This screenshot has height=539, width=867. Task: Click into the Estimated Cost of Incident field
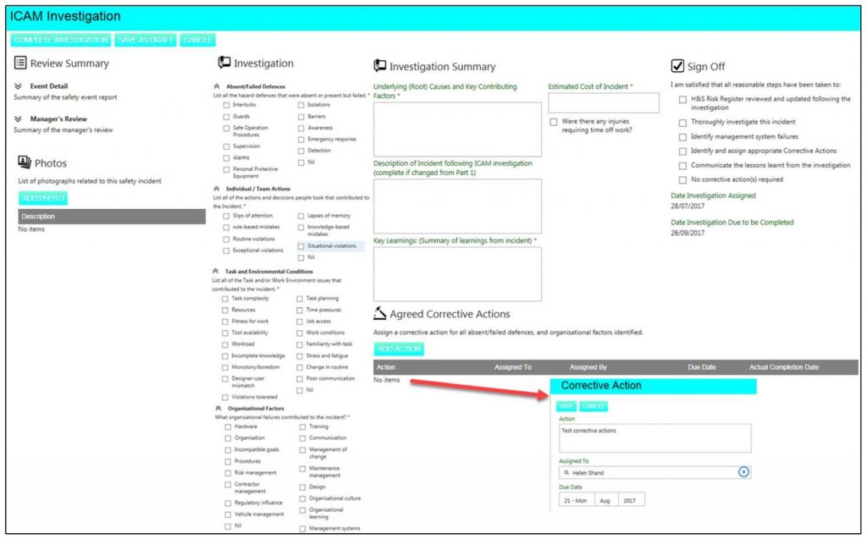(603, 103)
